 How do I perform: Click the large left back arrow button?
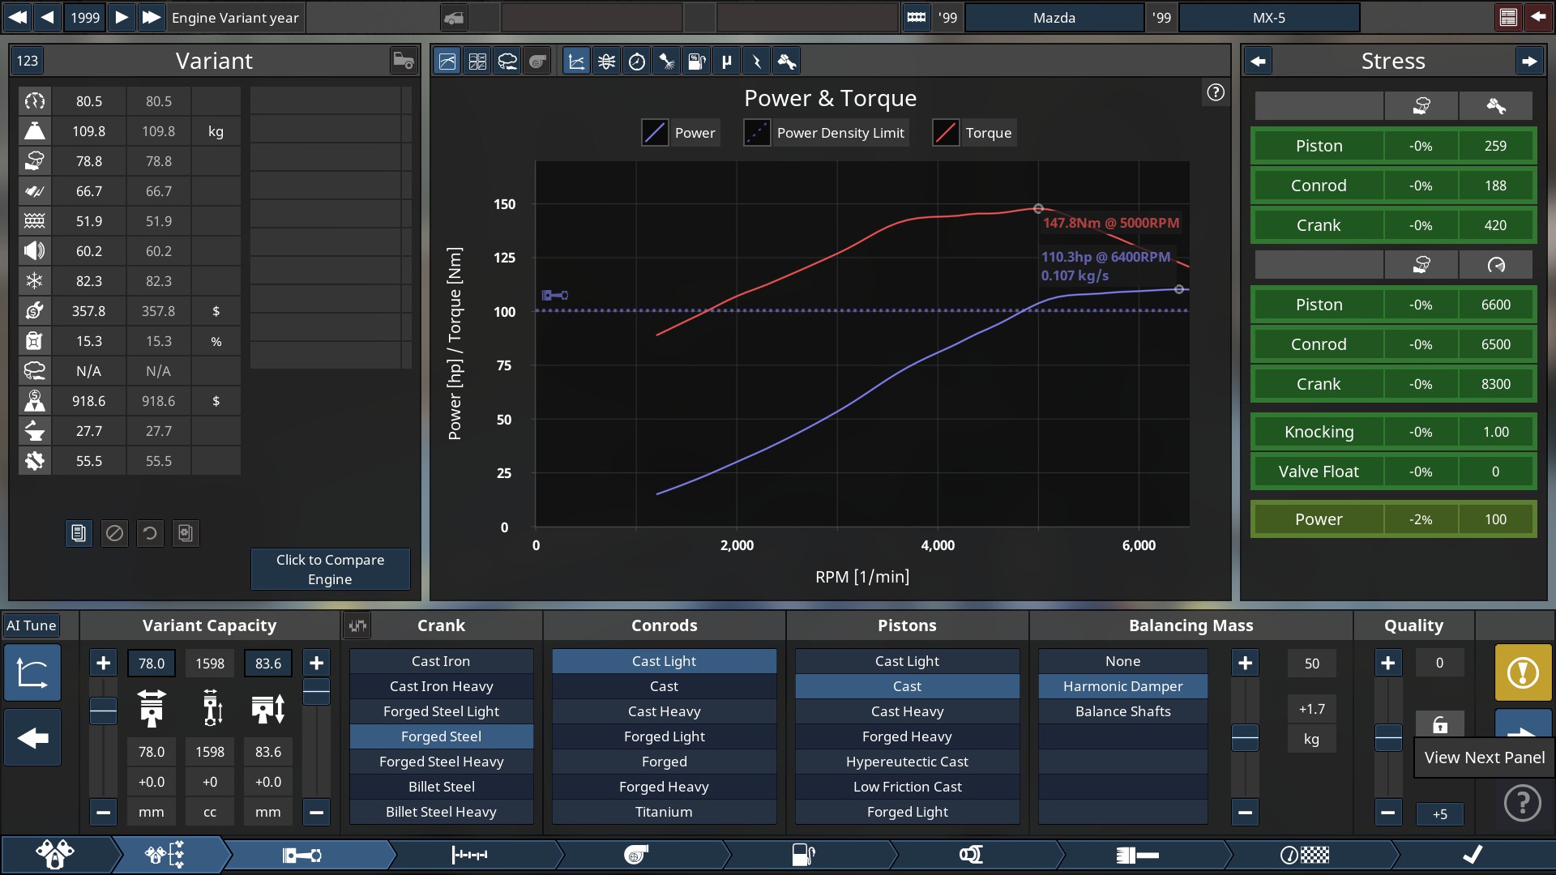click(x=32, y=738)
